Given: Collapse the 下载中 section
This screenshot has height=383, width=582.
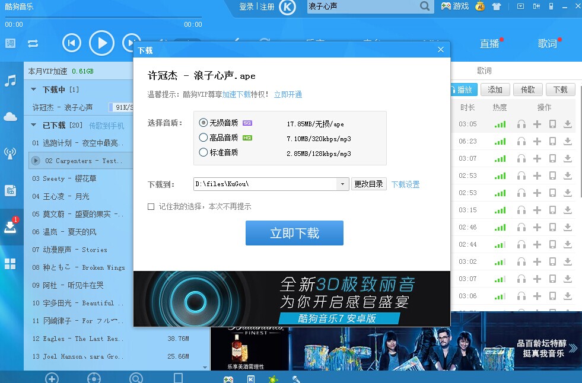Looking at the screenshot, I should point(34,90).
